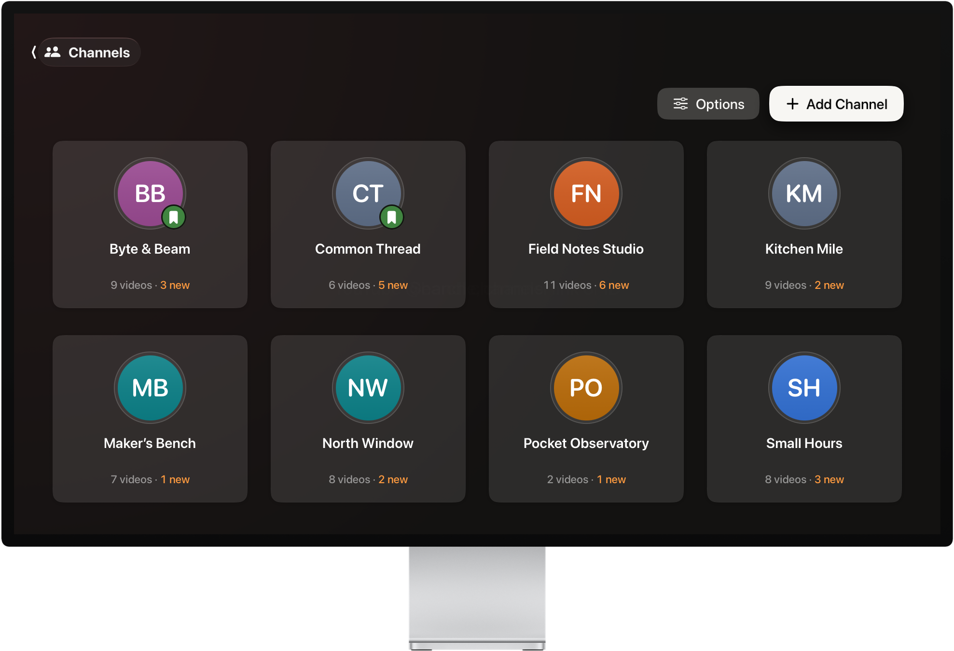954x651 pixels.
Task: Open the Channels breadcrumb label
Action: pos(99,53)
